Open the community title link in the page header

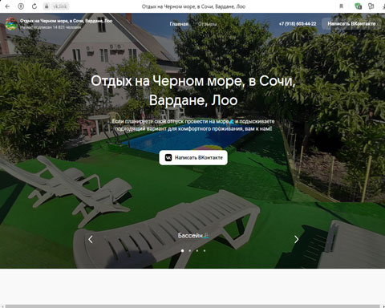66,21
